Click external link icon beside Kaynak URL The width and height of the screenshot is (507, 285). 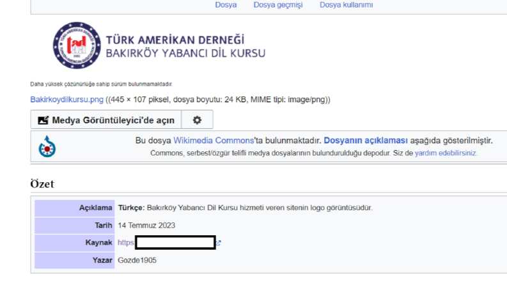click(x=219, y=243)
